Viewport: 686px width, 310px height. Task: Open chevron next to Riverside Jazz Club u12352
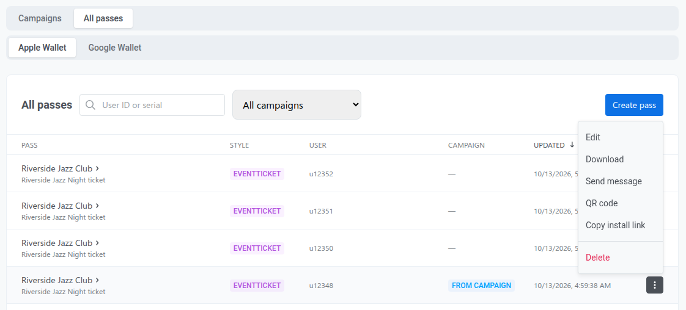(x=98, y=168)
